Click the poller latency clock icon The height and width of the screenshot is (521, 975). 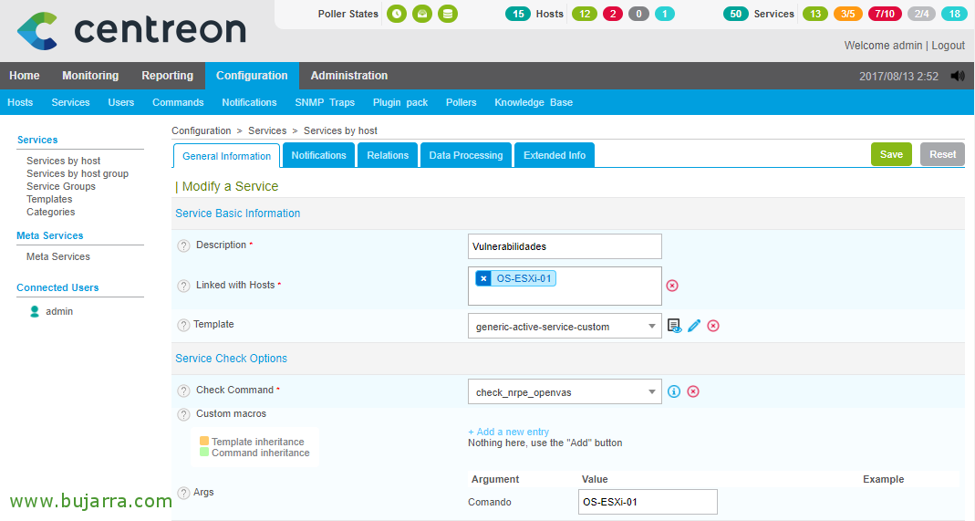coord(397,14)
